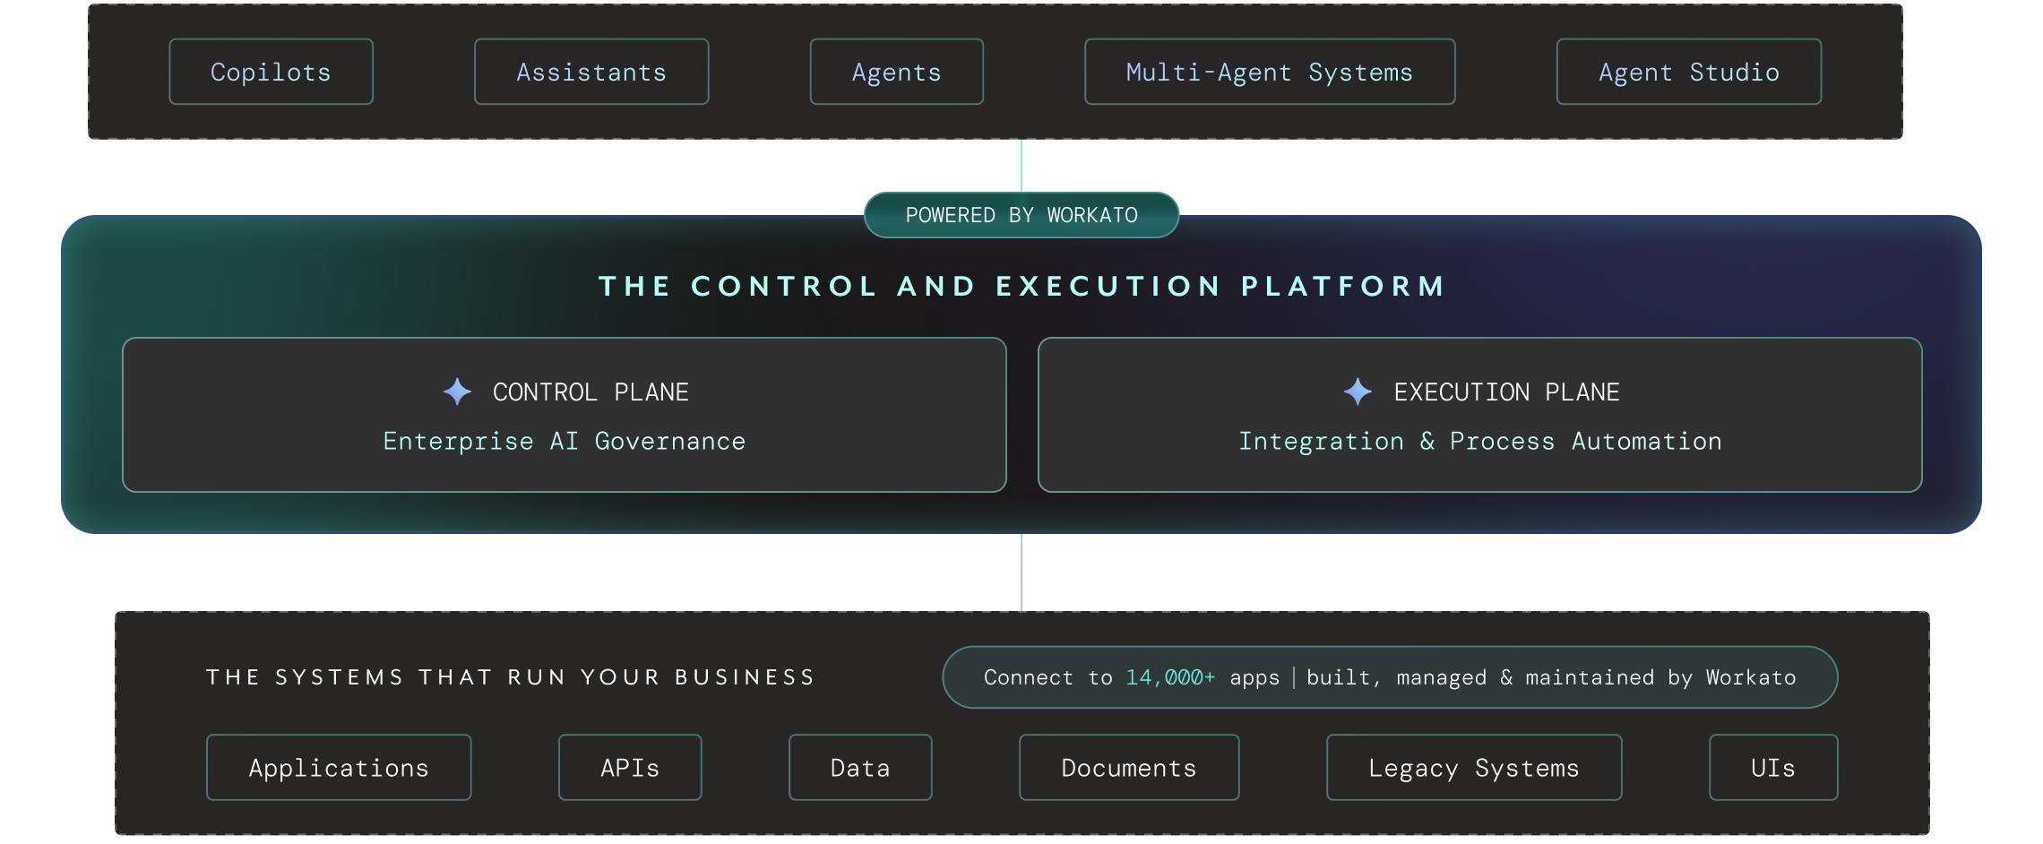2043x844 pixels.
Task: Click the UIs box
Action: click(x=1773, y=768)
